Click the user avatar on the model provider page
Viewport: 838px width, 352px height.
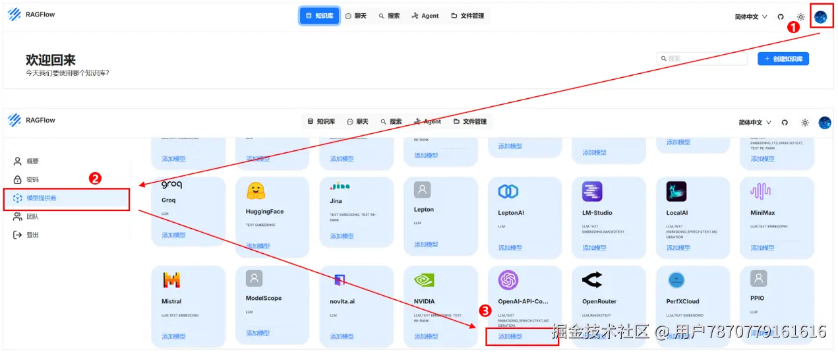click(825, 123)
